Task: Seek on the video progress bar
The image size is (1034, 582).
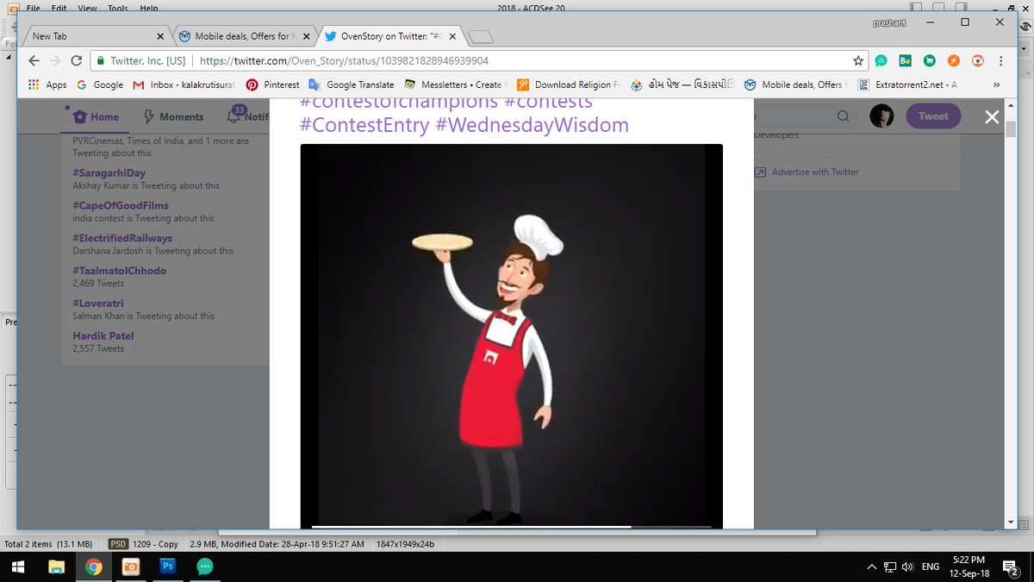Action: (511, 526)
